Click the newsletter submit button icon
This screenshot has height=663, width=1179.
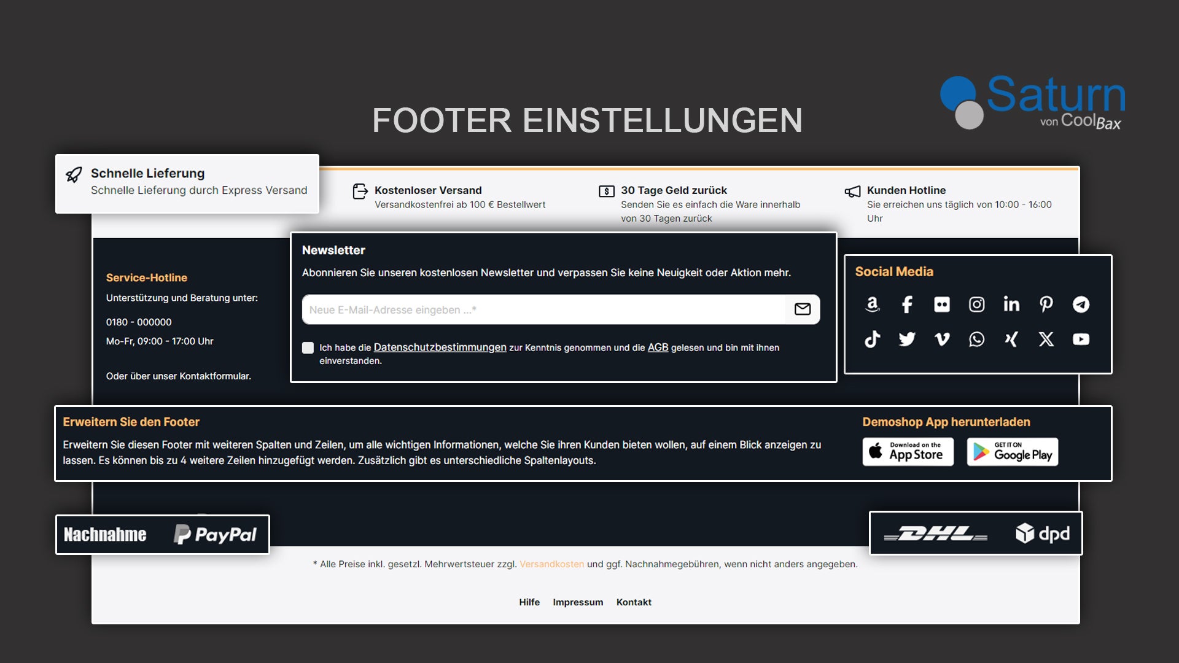801,309
